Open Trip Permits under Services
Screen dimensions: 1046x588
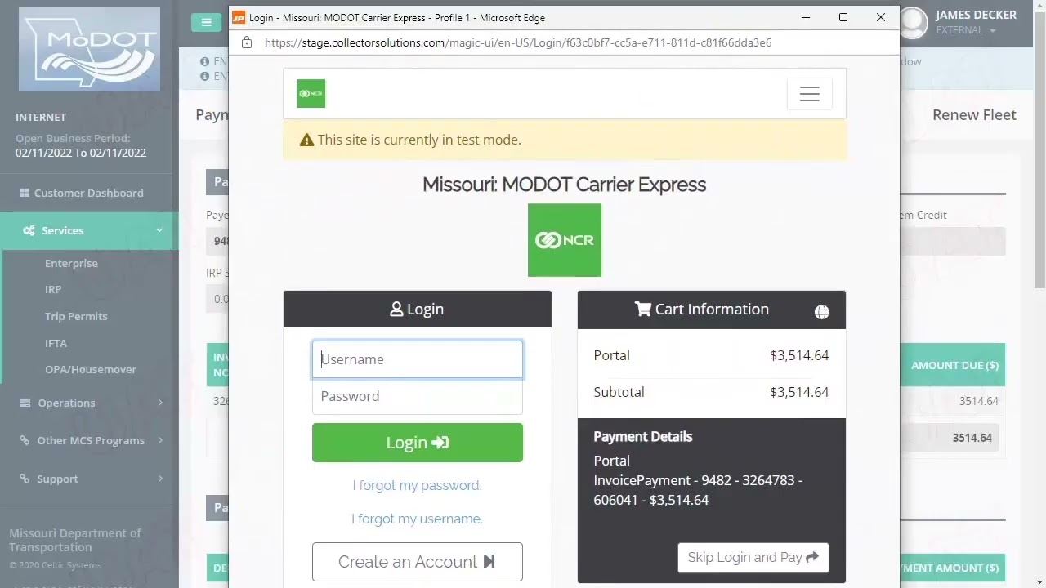(76, 316)
